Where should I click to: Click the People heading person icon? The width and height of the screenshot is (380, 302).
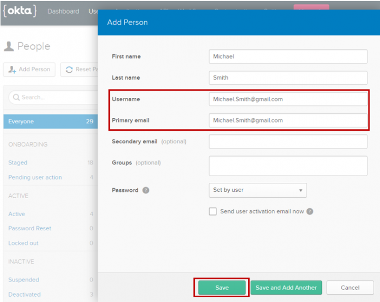tap(8, 46)
